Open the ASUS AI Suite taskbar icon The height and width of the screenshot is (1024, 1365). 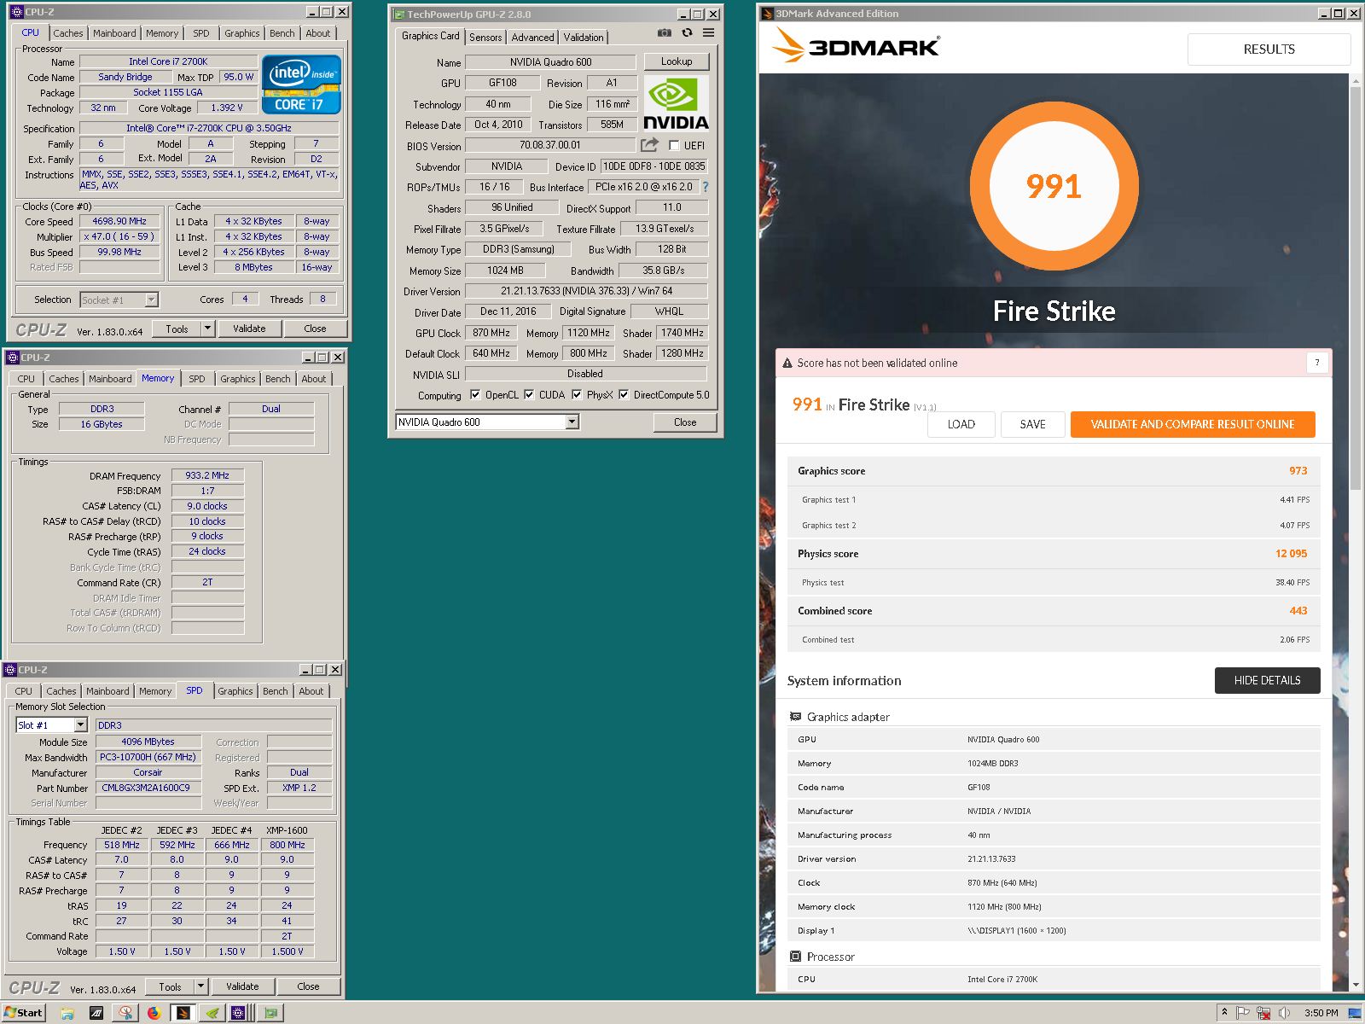(x=96, y=1013)
